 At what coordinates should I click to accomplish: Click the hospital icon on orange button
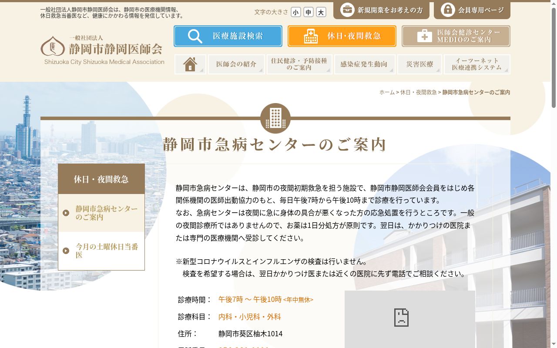[x=311, y=36]
